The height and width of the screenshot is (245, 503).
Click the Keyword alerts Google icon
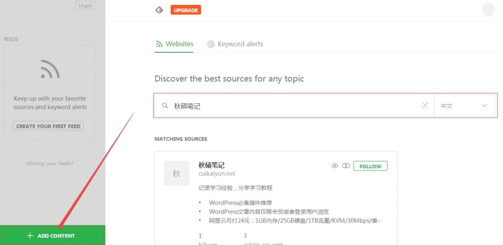pyautogui.click(x=211, y=44)
